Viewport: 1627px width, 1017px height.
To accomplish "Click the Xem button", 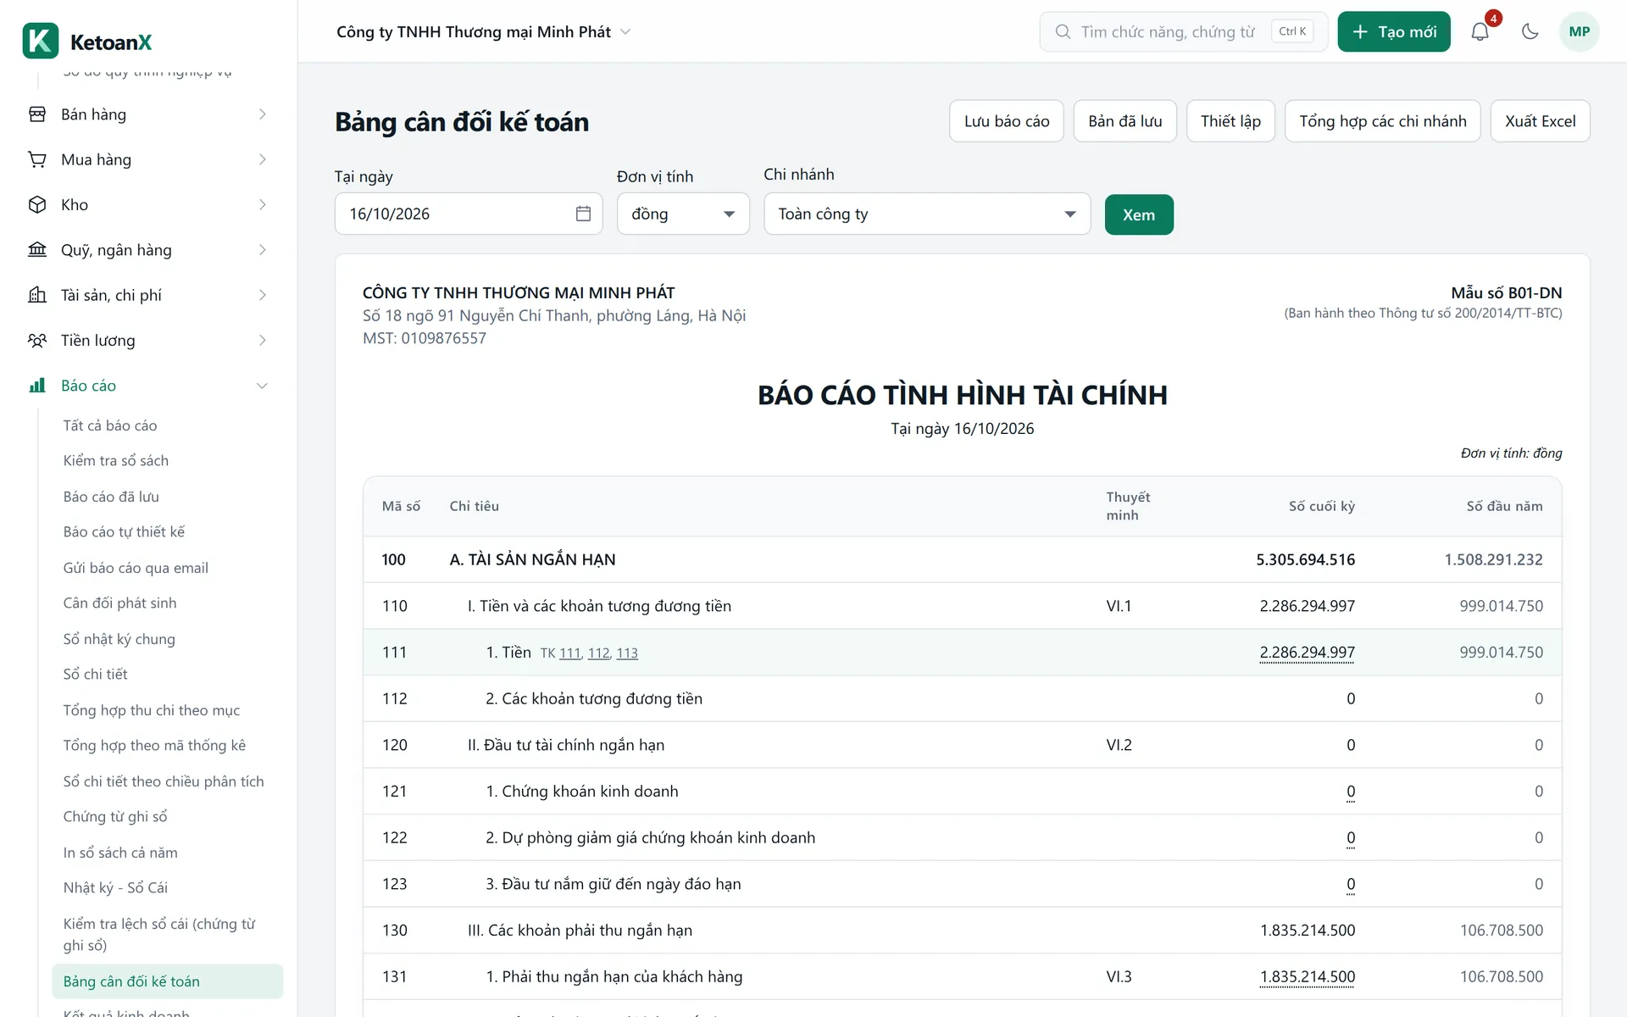I will click(1139, 214).
